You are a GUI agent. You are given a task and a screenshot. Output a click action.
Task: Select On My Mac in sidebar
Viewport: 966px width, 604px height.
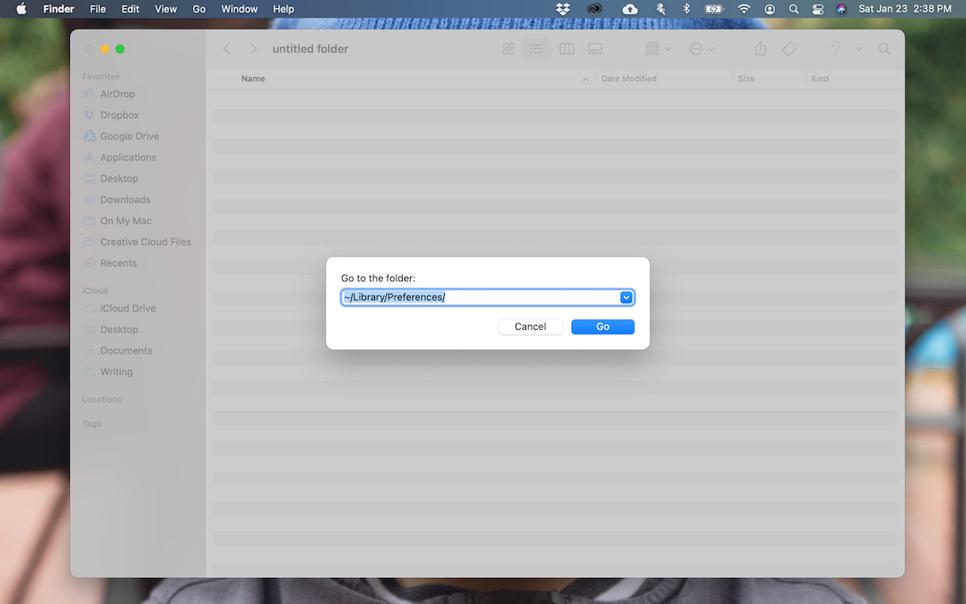point(126,221)
